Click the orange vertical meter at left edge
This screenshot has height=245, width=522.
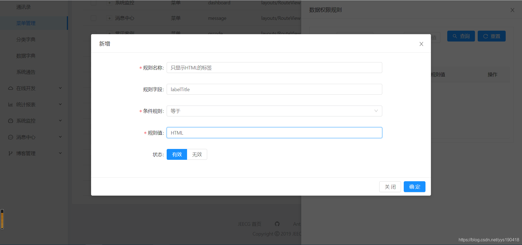click(2, 219)
